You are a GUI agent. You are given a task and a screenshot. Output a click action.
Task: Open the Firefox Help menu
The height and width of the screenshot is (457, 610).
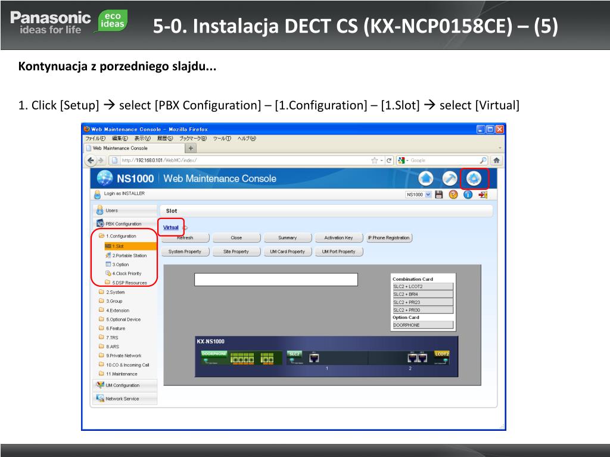pyautogui.click(x=247, y=138)
